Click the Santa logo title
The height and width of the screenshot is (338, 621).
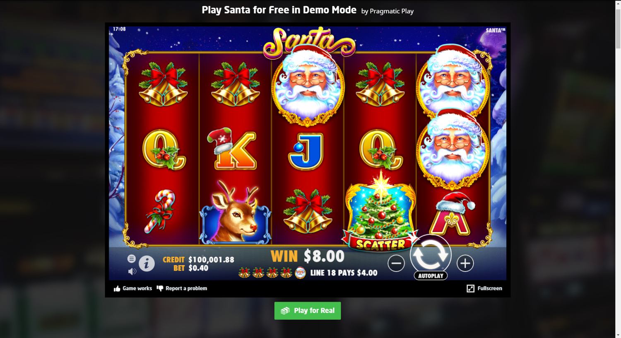309,42
